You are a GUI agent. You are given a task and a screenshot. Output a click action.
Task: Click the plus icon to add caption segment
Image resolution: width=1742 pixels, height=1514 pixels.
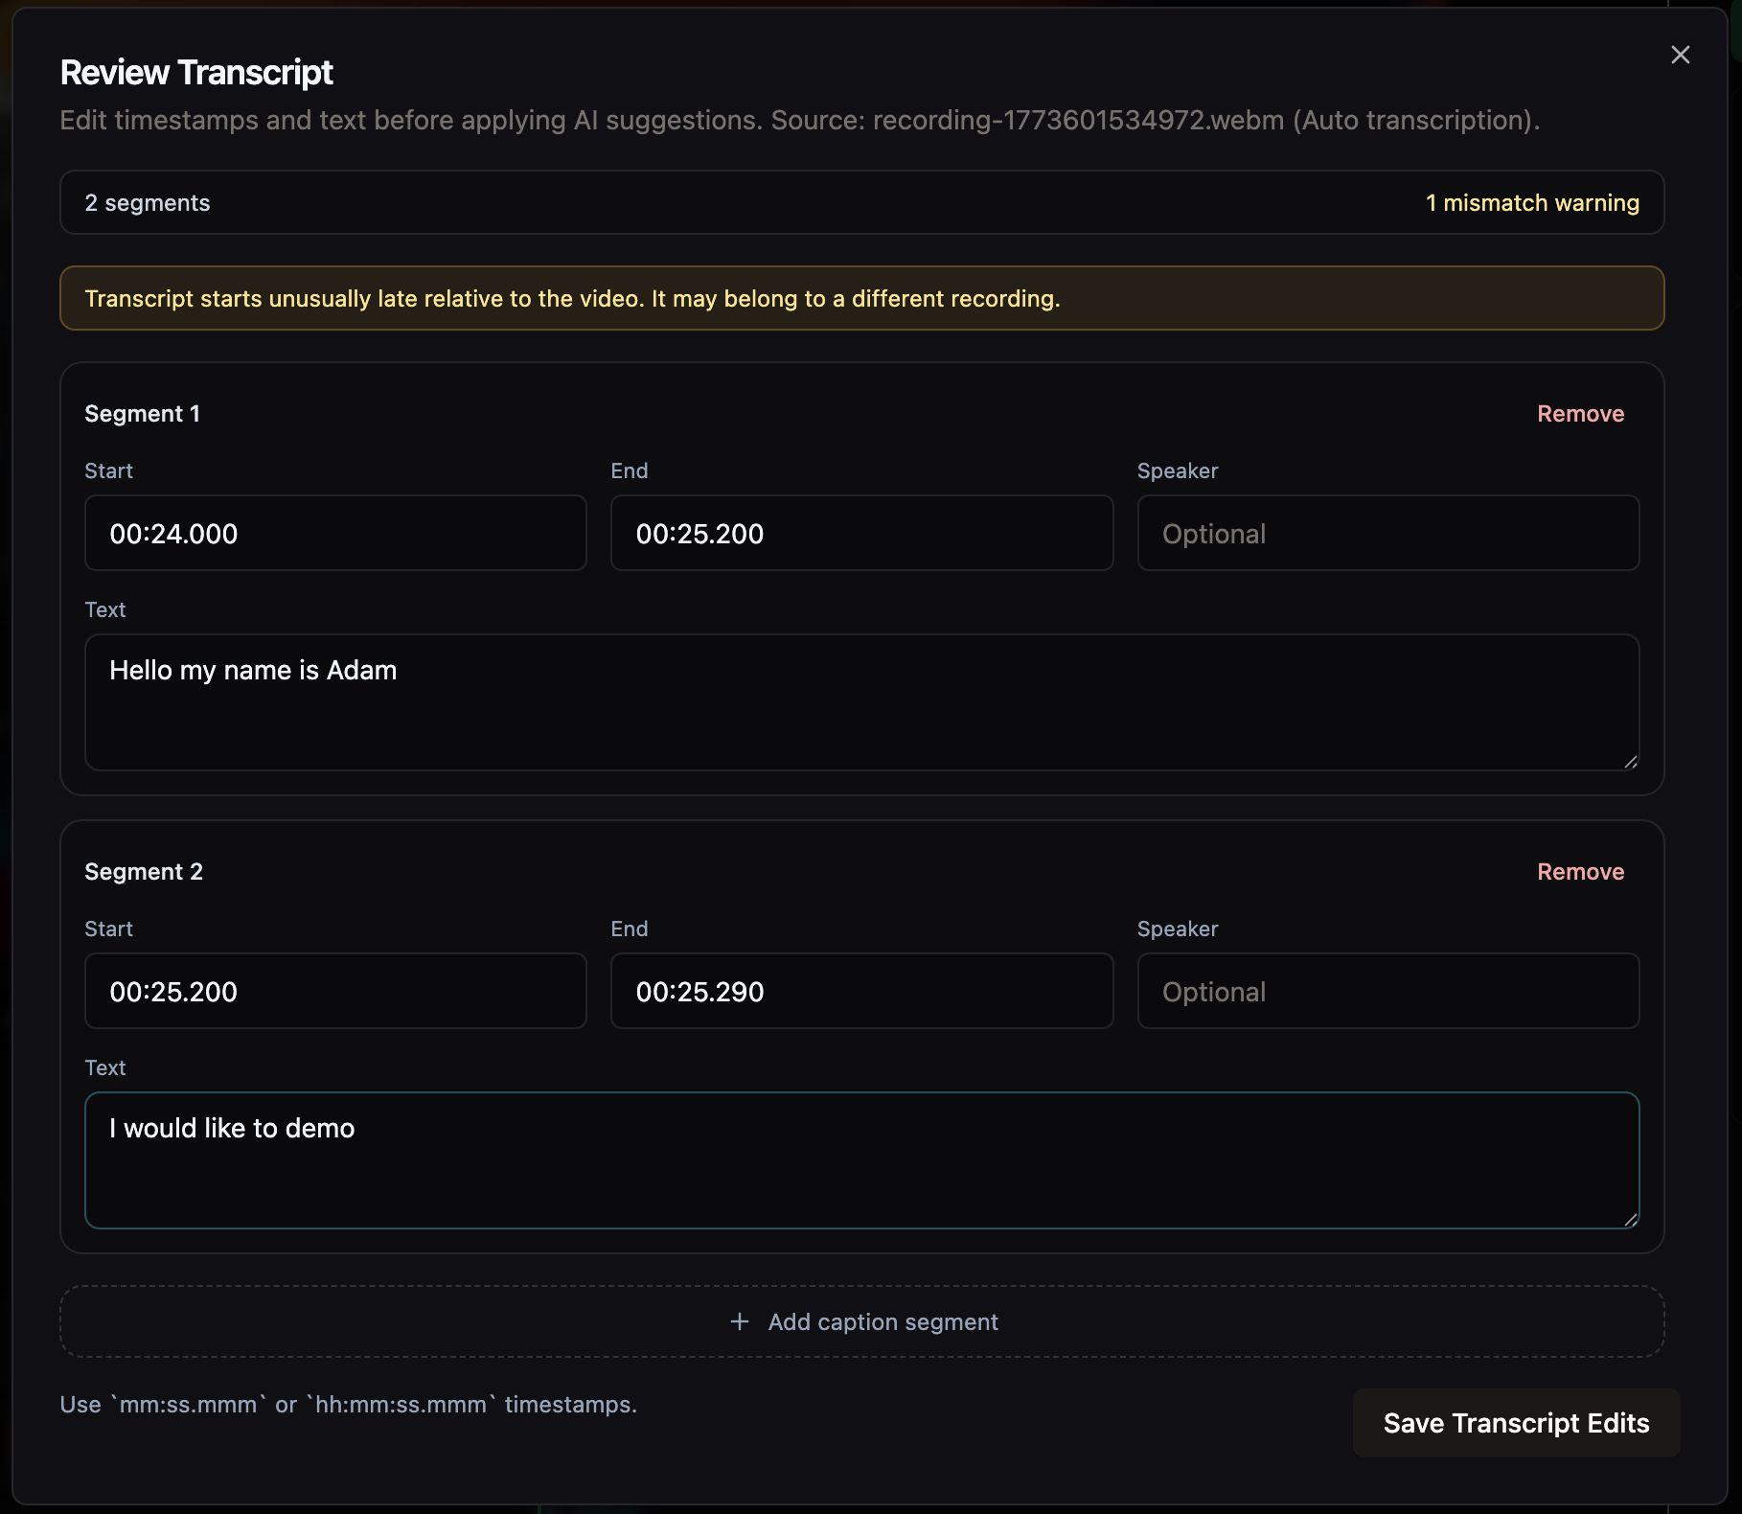pos(739,1321)
